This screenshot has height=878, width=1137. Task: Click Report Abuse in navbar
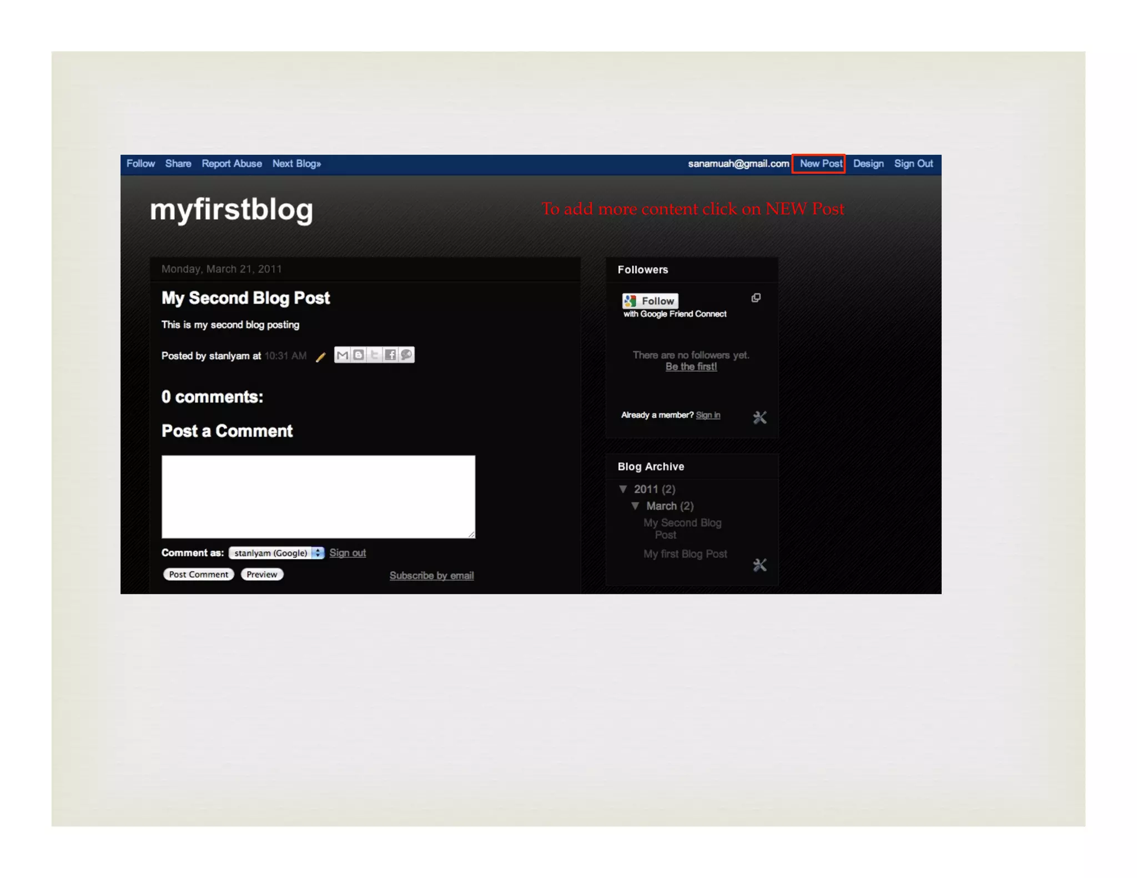[232, 164]
